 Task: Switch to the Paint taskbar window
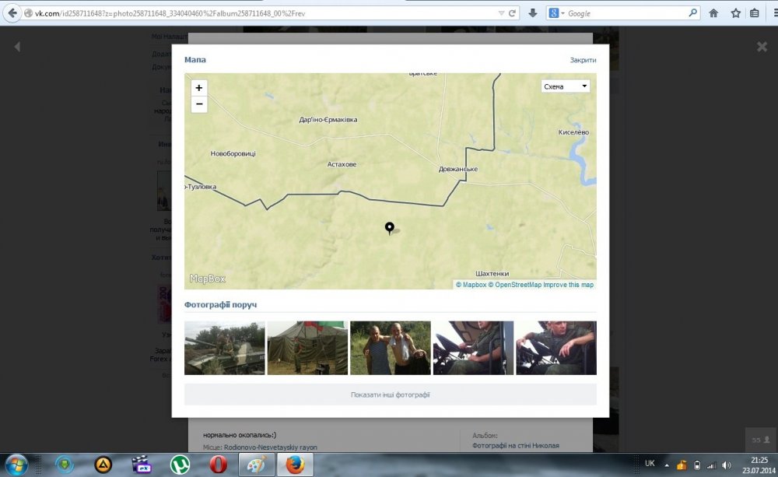click(257, 465)
